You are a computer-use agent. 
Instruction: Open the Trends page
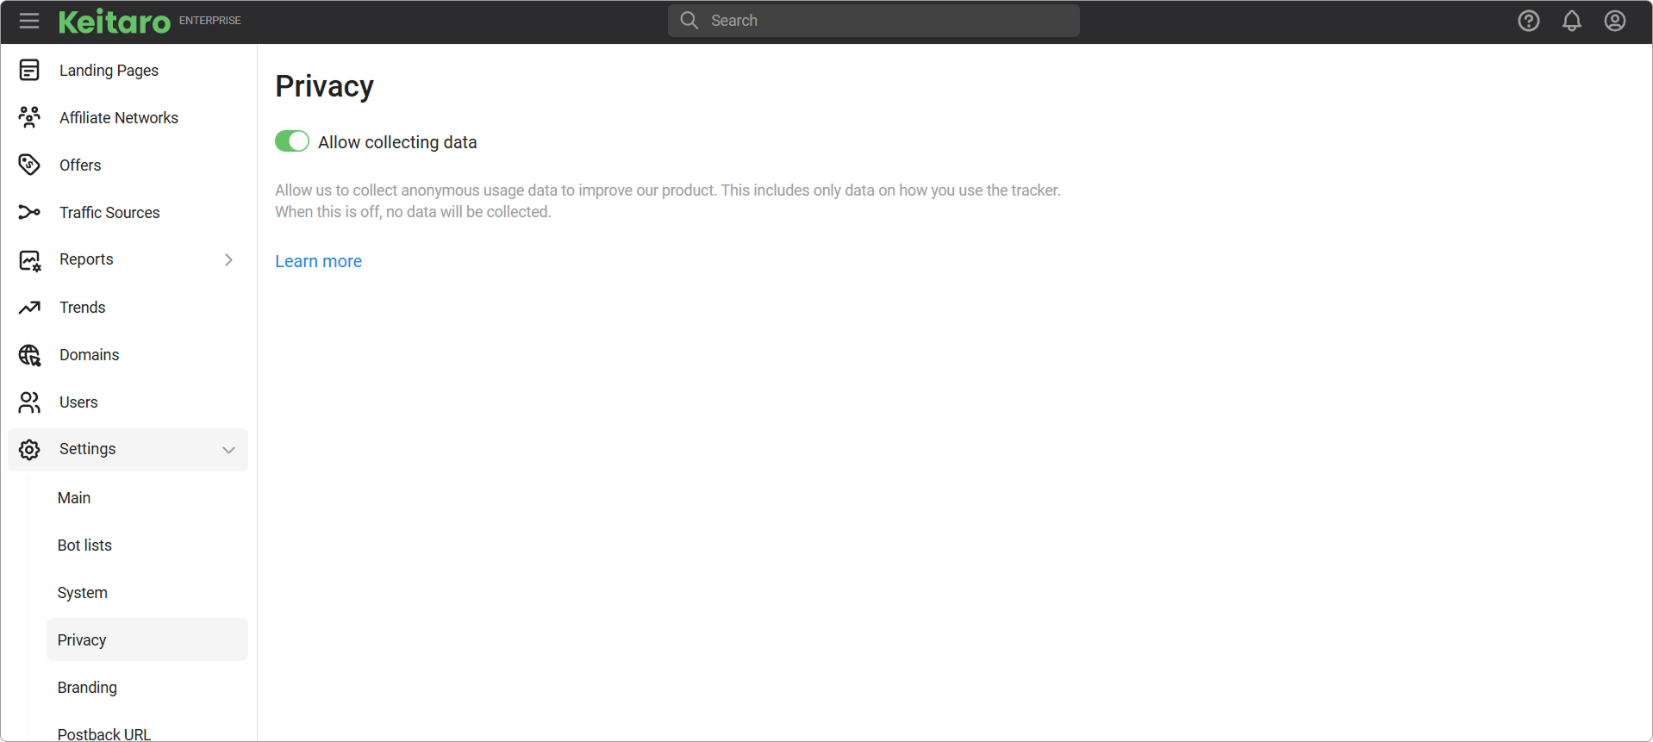coord(83,308)
